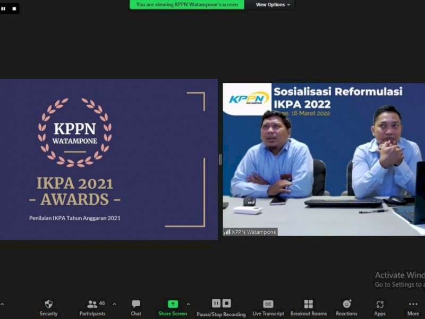Click the 'You are viewing KPPN Watampone's screen' banner
The width and height of the screenshot is (425, 319).
point(187,5)
